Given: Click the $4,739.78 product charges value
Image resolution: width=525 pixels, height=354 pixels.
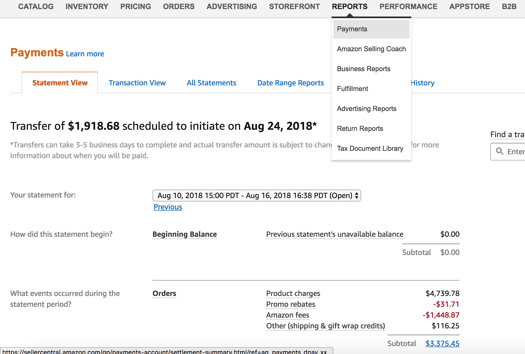Looking at the screenshot, I should (x=442, y=293).
